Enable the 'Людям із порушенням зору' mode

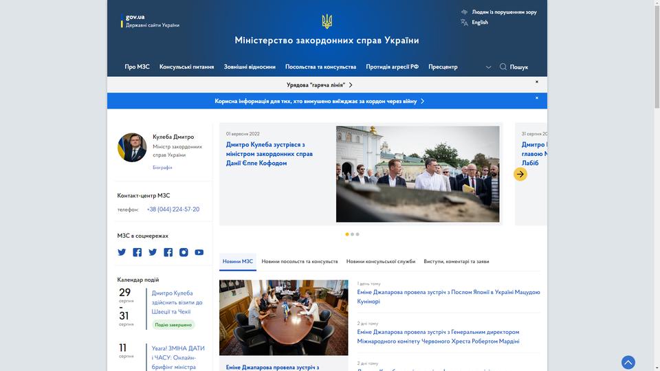point(504,12)
